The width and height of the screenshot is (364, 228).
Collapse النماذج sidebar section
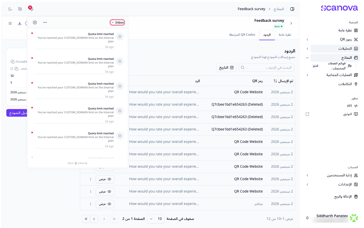point(335,58)
